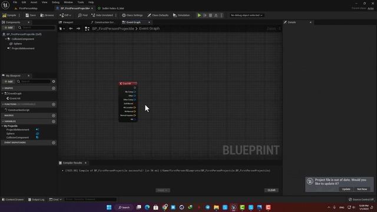Image resolution: width=377 pixels, height=212 pixels.
Task: Open the Diff dropdown
Action: pyautogui.click(x=65, y=15)
